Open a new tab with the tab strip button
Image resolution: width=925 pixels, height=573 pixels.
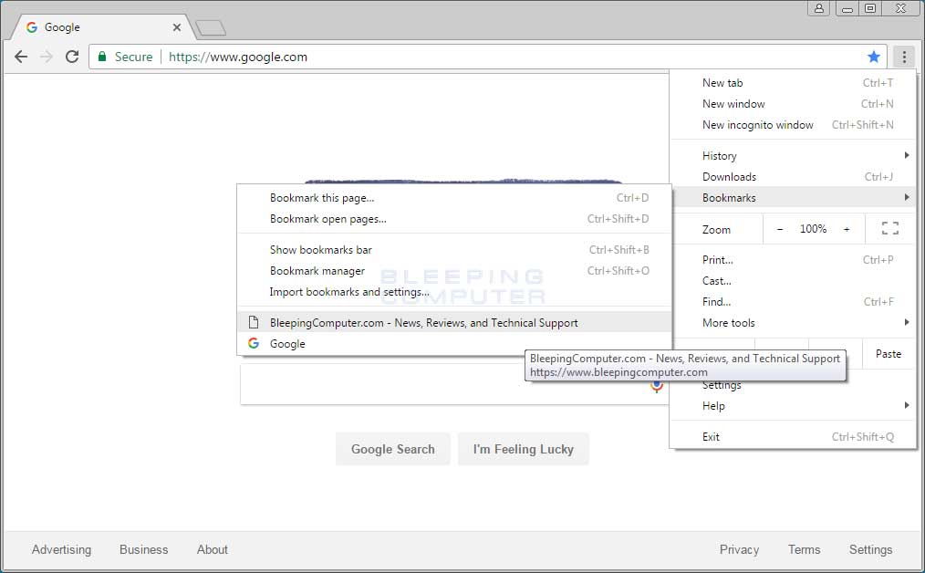211,27
